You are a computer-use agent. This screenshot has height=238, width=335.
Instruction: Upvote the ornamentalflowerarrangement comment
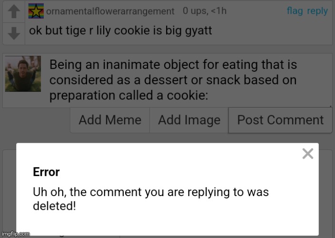(14, 11)
